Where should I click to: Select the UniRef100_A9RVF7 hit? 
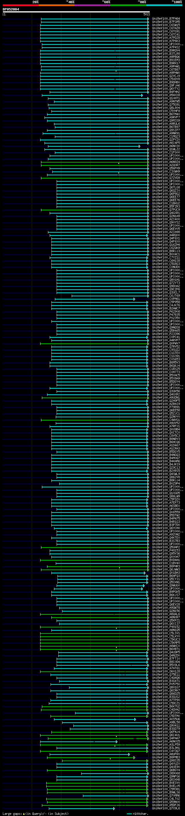pyautogui.click(x=166, y=117)
